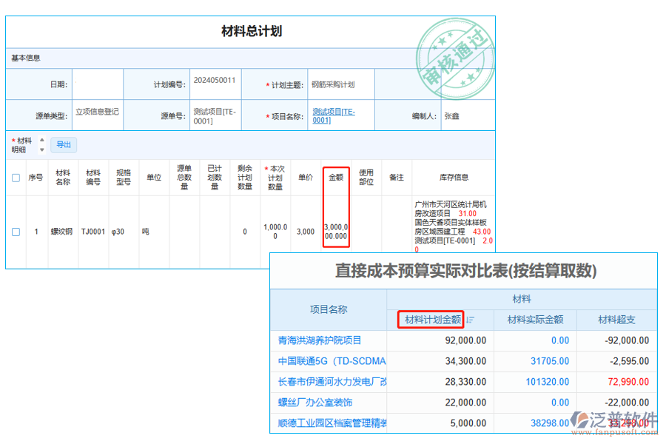This screenshot has height=444, width=666.
Task: Open the 青海洪湖养护院项目 project
Action: tap(327, 340)
